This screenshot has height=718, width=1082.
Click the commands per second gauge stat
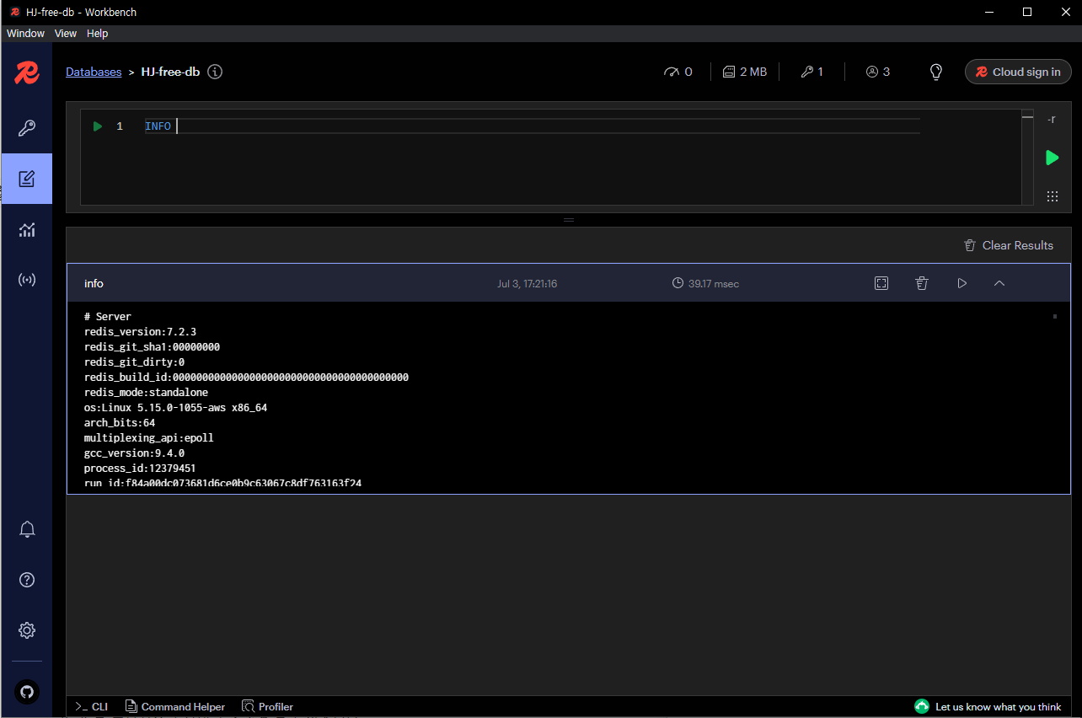678,72
